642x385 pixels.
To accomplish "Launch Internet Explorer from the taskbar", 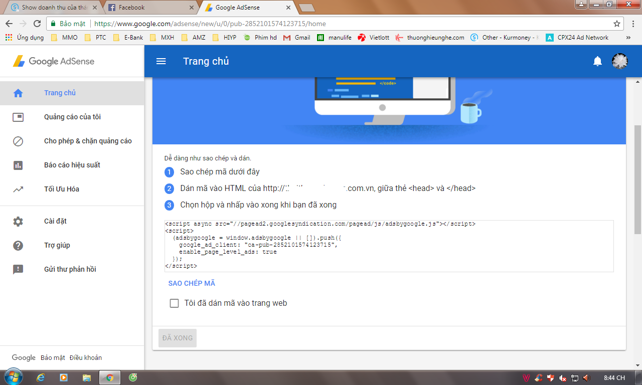I will click(x=41, y=377).
